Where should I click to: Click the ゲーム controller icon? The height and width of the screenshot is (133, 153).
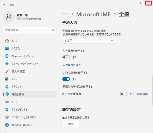7,102
